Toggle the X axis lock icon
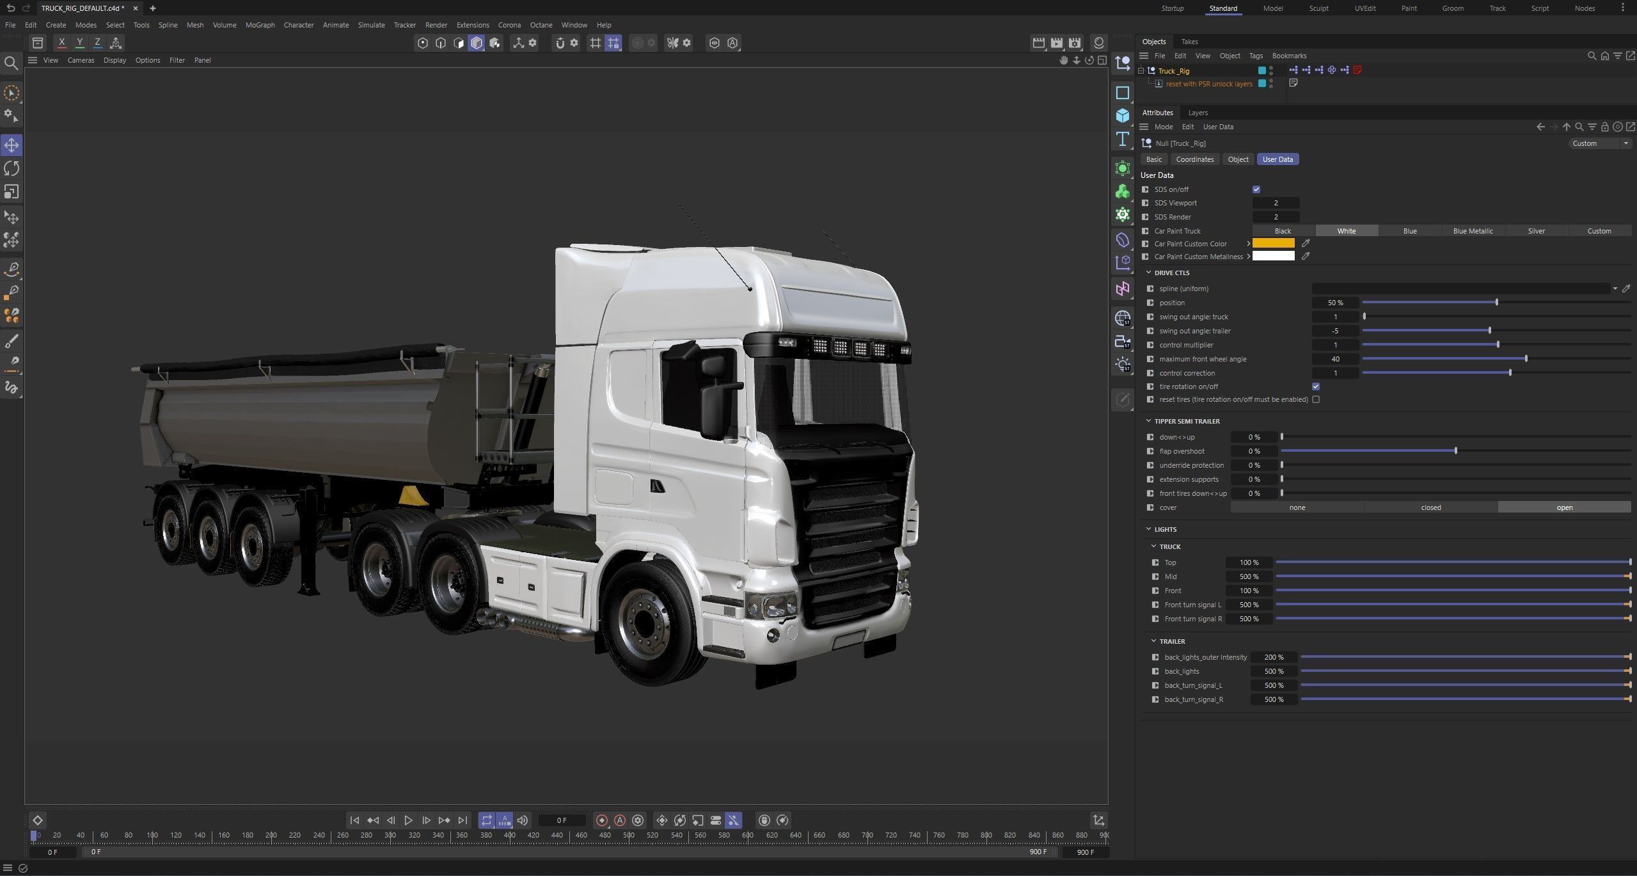The width and height of the screenshot is (1637, 876). [x=61, y=43]
